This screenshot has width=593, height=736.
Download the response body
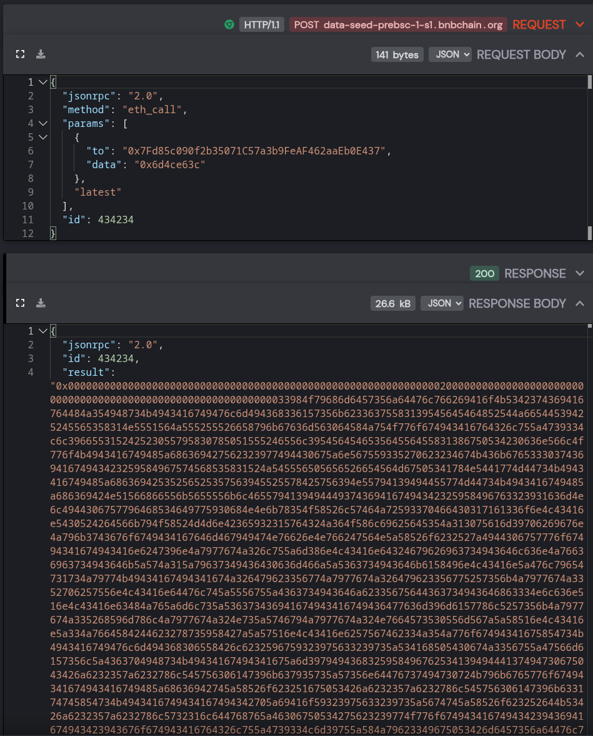[41, 303]
